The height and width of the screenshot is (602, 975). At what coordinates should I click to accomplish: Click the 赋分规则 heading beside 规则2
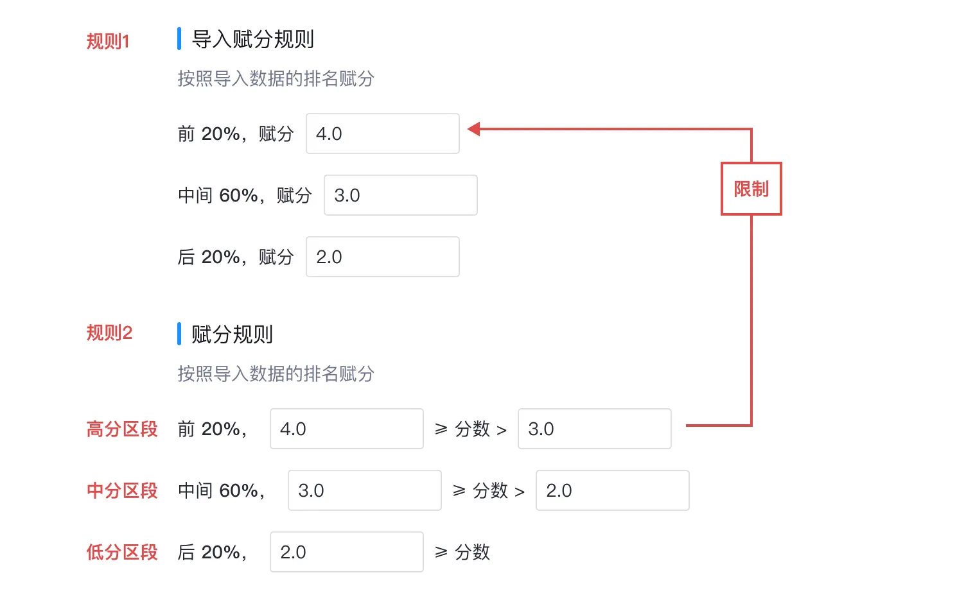[x=233, y=334]
